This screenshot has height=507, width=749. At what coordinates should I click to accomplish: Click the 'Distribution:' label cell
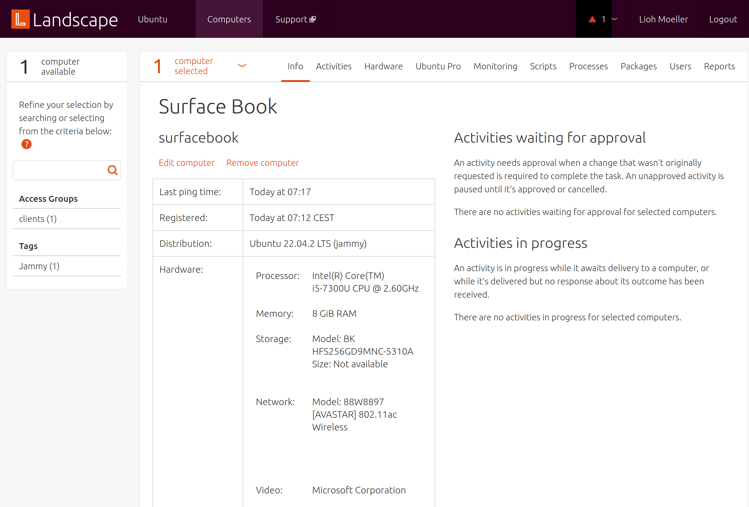click(198, 244)
